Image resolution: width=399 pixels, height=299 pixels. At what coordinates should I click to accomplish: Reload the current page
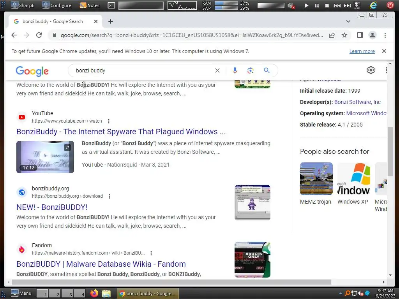coord(39,35)
